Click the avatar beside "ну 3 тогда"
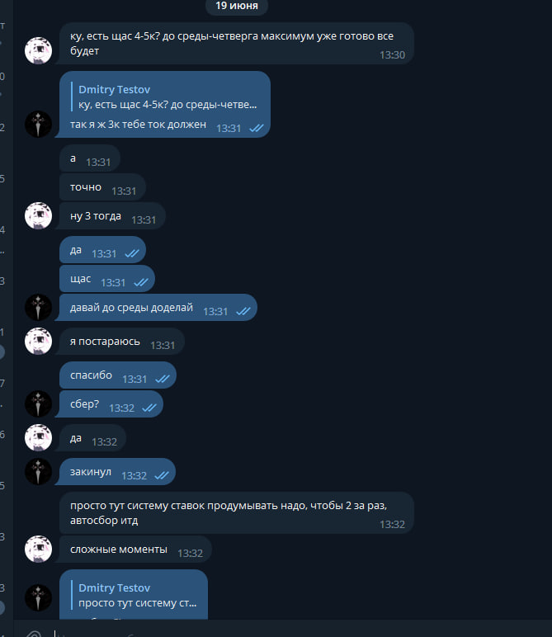The height and width of the screenshot is (637, 552). (x=39, y=215)
